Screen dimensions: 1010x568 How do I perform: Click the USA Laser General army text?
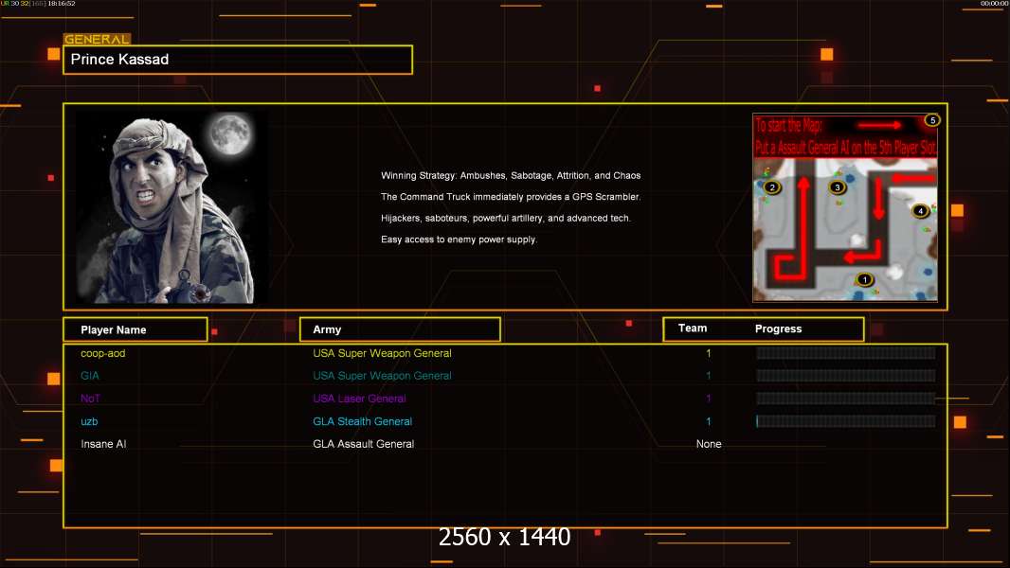tap(359, 399)
